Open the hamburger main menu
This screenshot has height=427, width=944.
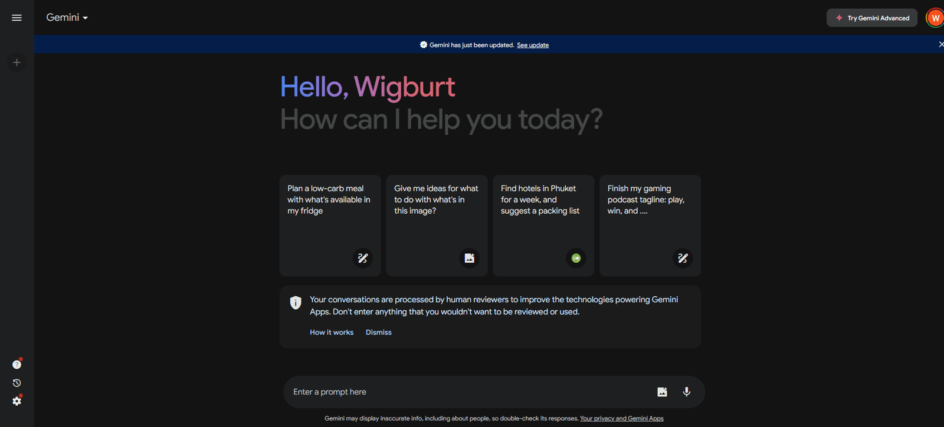pyautogui.click(x=17, y=18)
